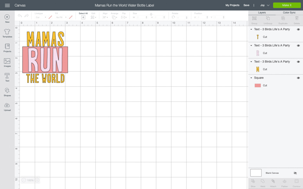Hide the Text layer with M thumbnail
Image resolution: width=303 pixels, height=189 pixels.
[x=298, y=62]
